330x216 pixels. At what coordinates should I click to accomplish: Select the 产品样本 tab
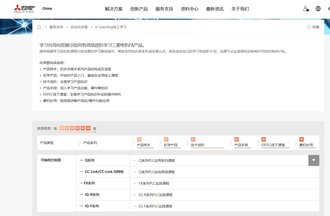145,143
